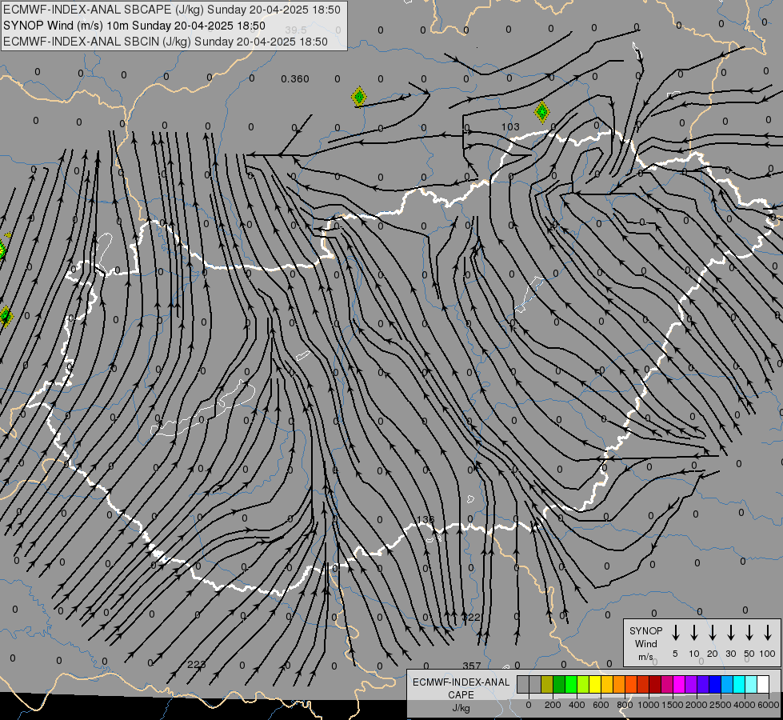The width and height of the screenshot is (783, 720).
Task: Select the 5 m/s wind arrow in legend
Action: coord(675,633)
